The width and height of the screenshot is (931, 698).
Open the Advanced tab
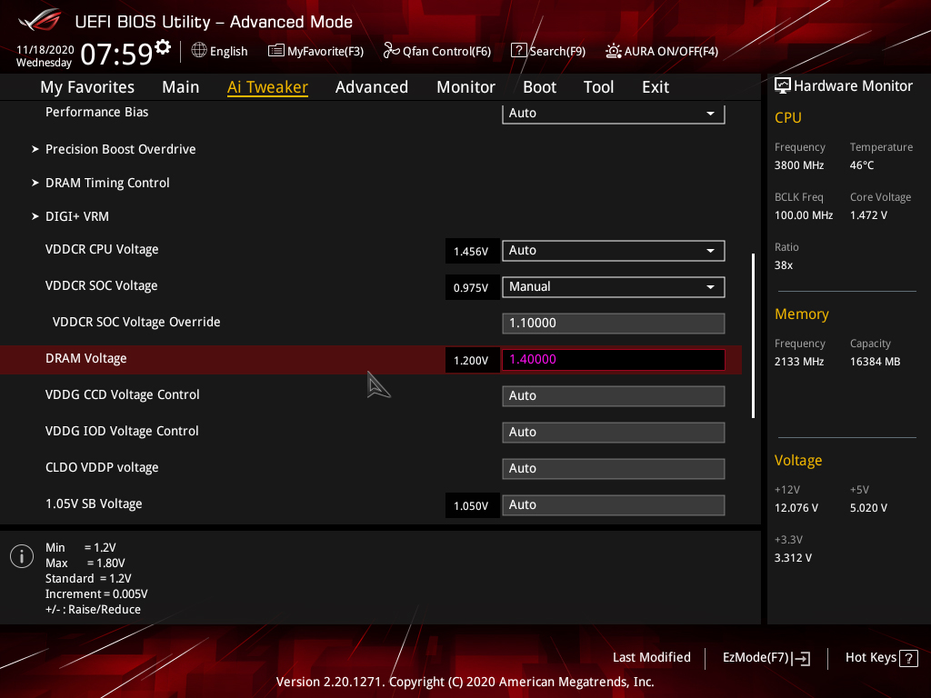(372, 87)
